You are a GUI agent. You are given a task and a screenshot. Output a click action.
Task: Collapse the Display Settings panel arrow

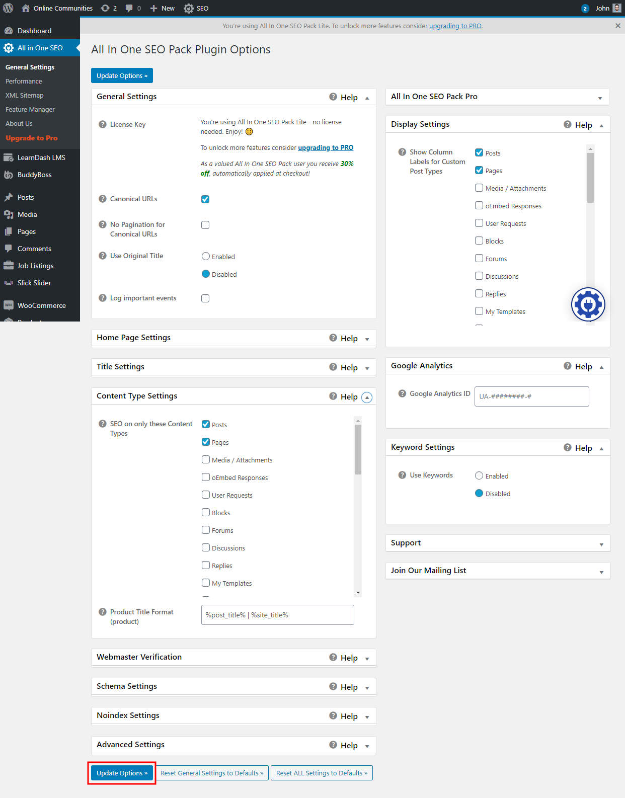pyautogui.click(x=601, y=126)
